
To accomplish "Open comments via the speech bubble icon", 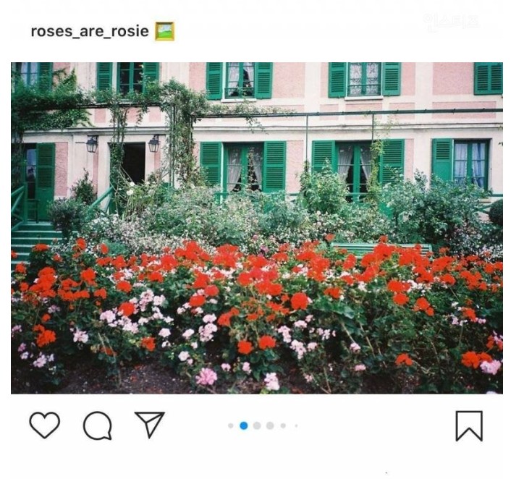I will (x=97, y=425).
